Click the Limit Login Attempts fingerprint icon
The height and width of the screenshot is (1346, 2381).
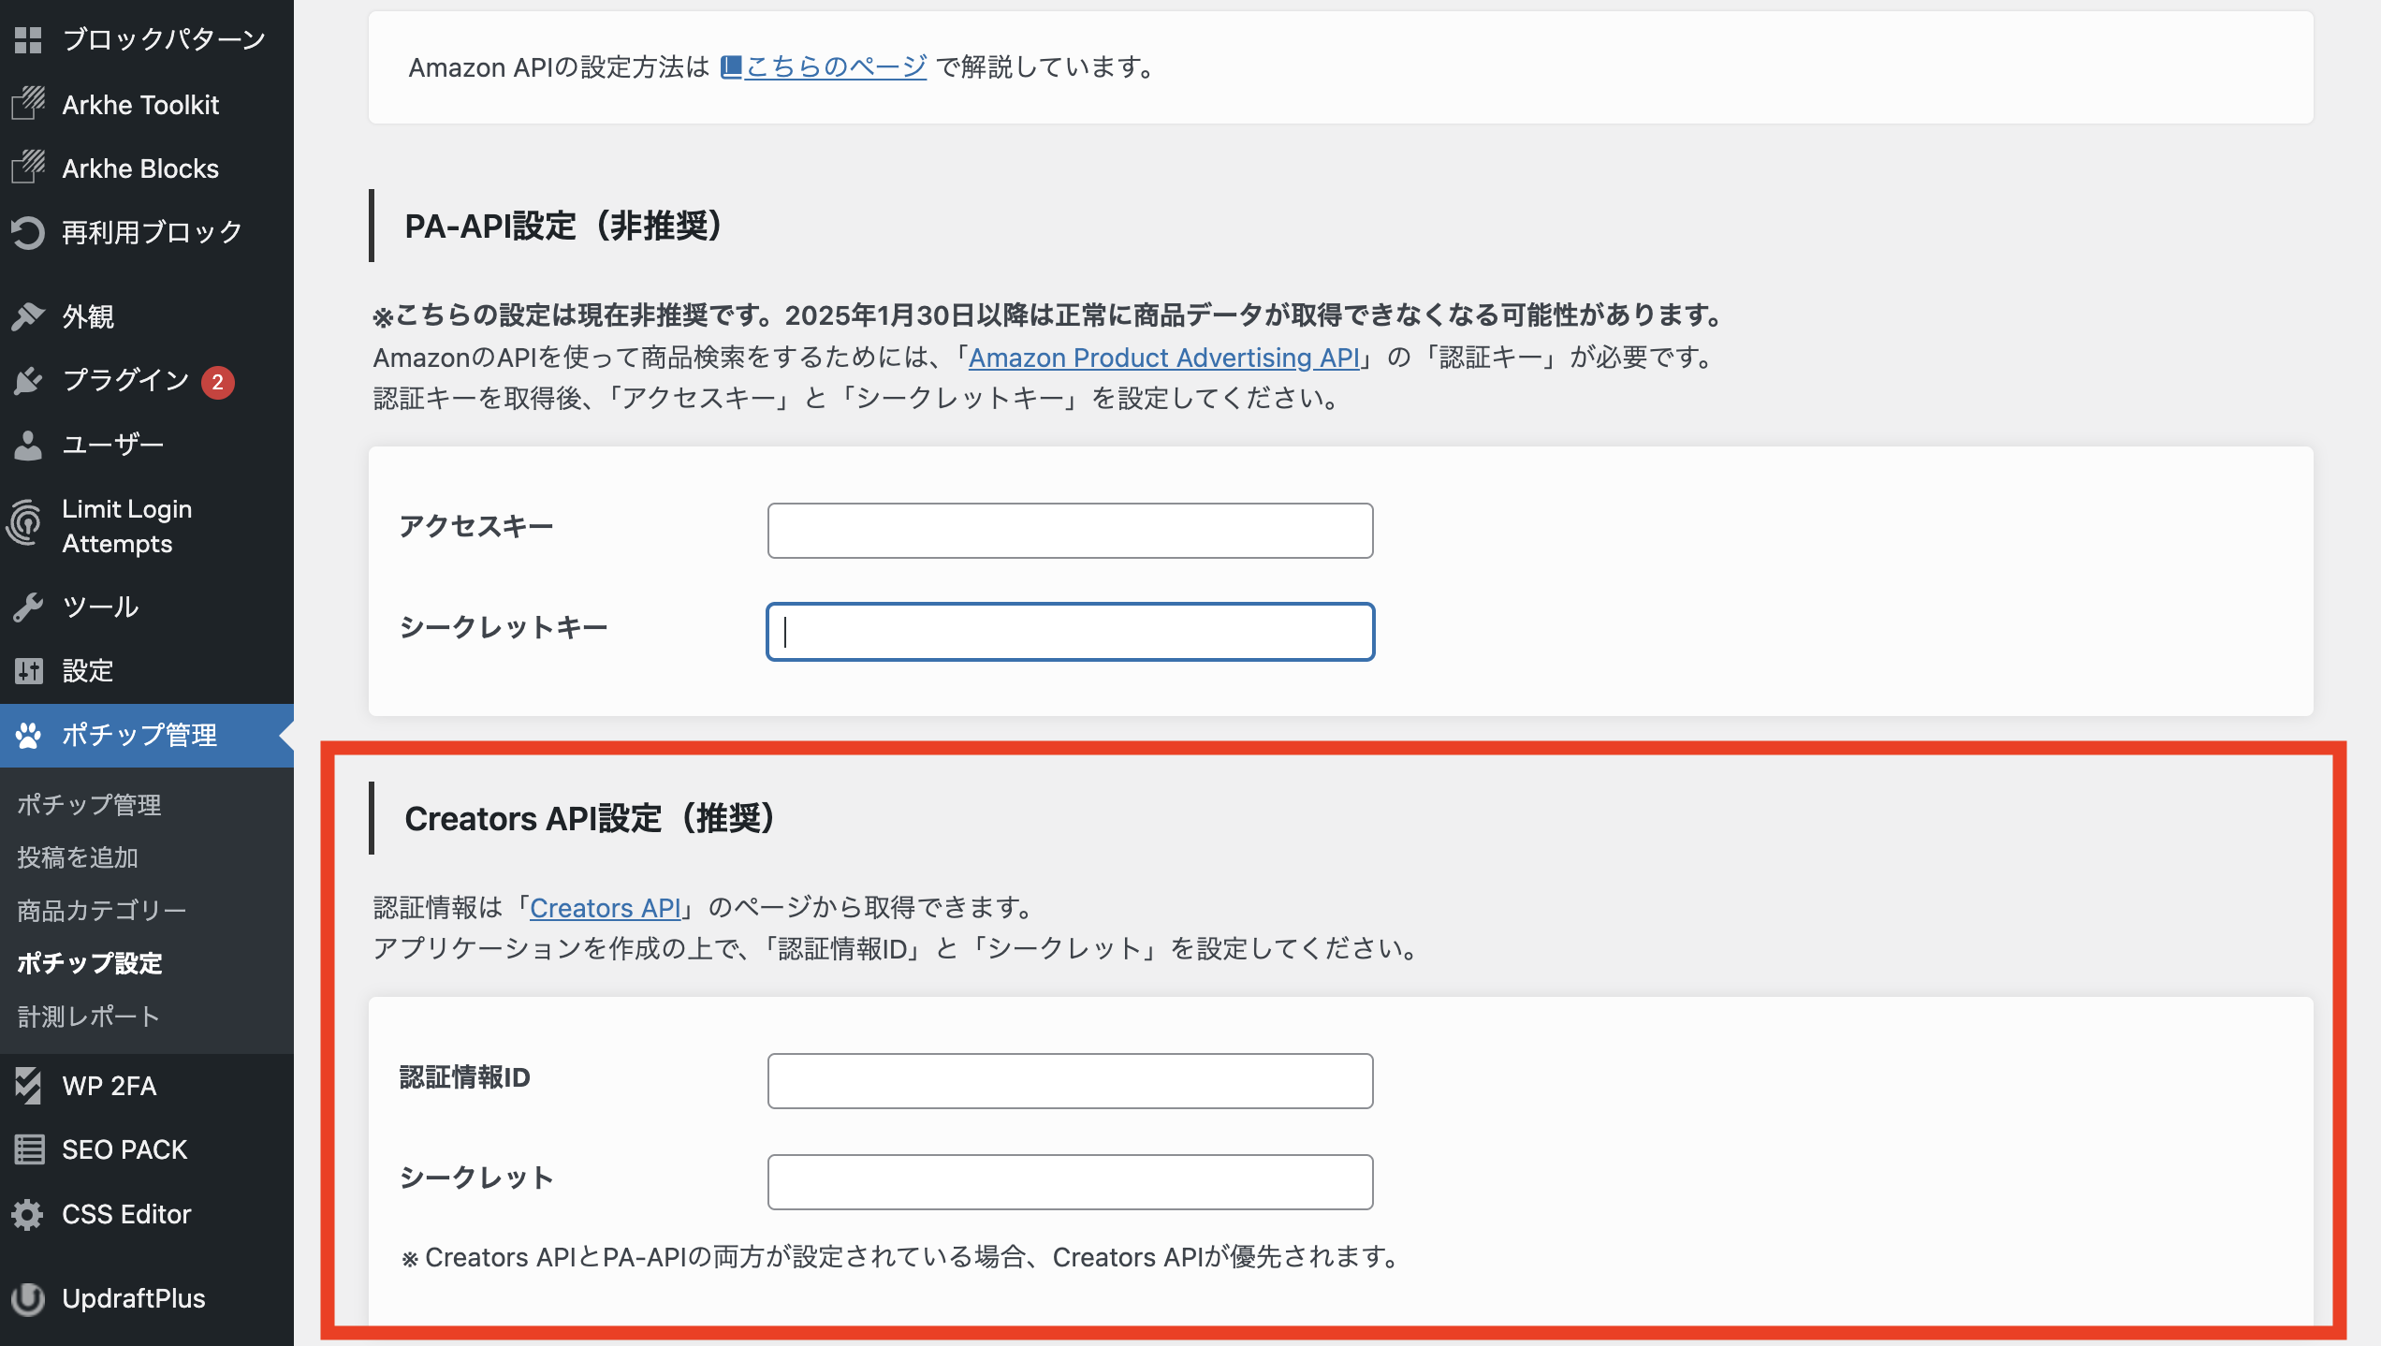[x=26, y=524]
